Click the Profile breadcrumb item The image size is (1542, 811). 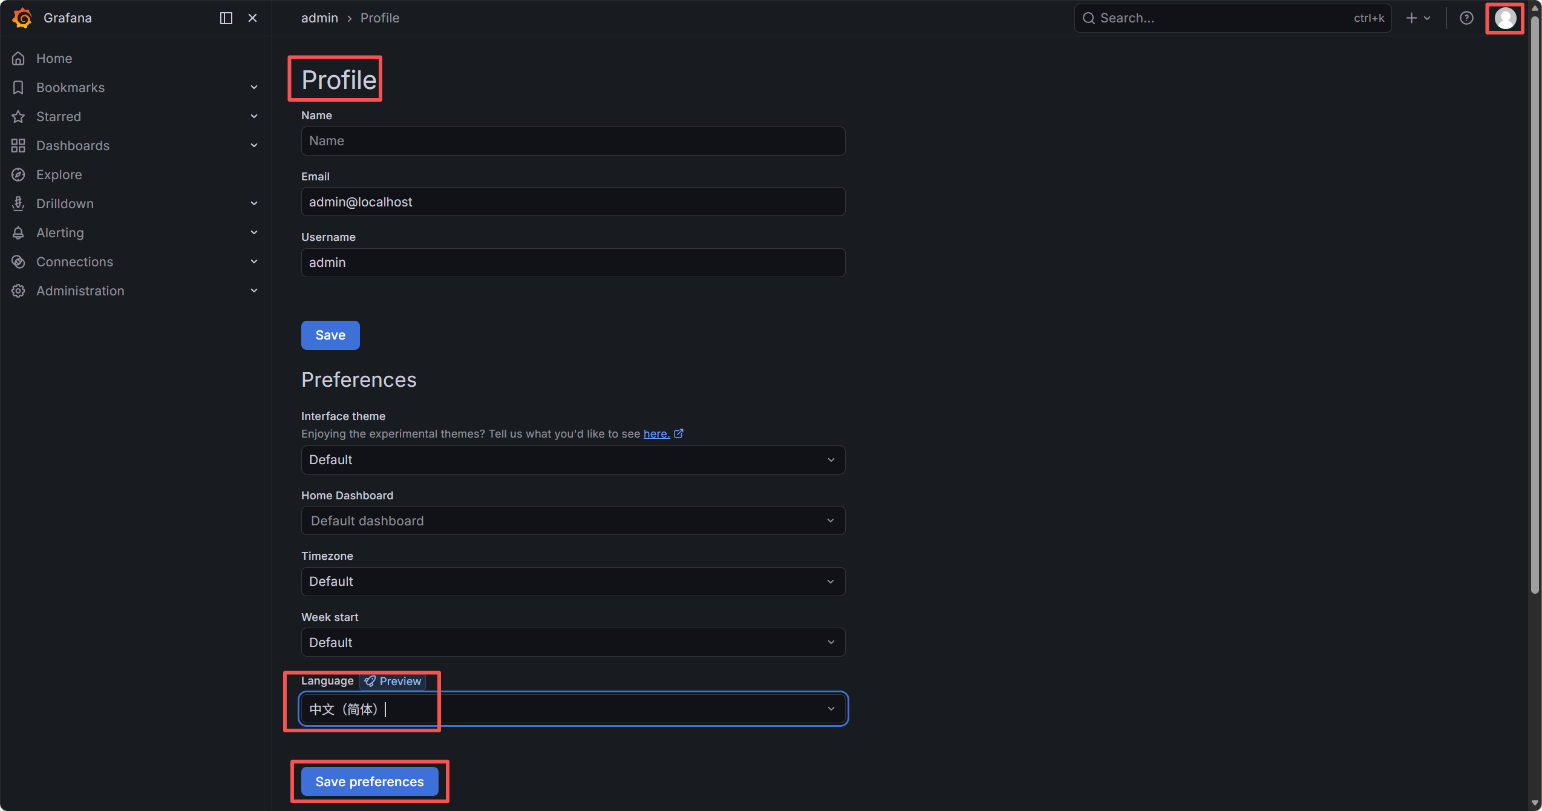(380, 18)
